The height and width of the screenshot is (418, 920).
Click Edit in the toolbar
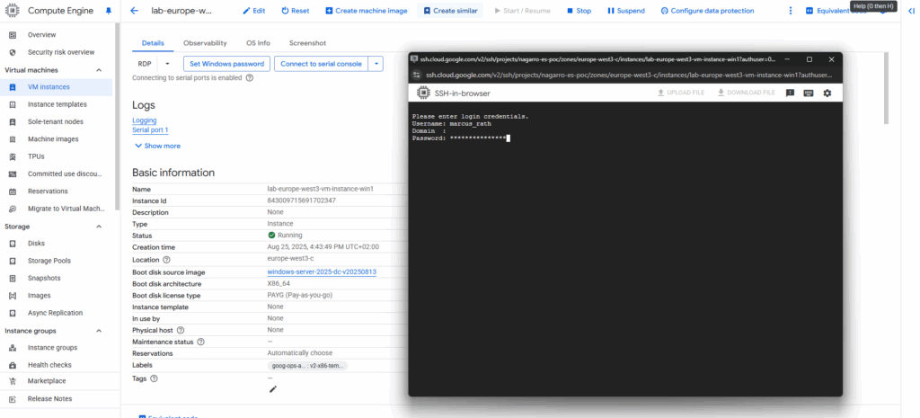pos(254,11)
